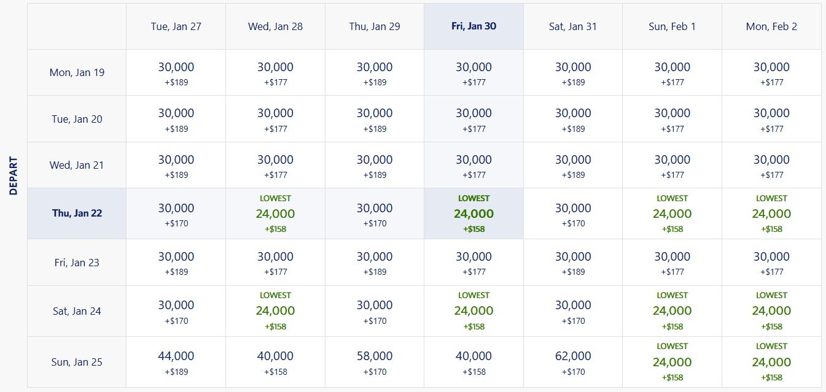Select the Mon, Jan 19 departure row header

coord(76,72)
